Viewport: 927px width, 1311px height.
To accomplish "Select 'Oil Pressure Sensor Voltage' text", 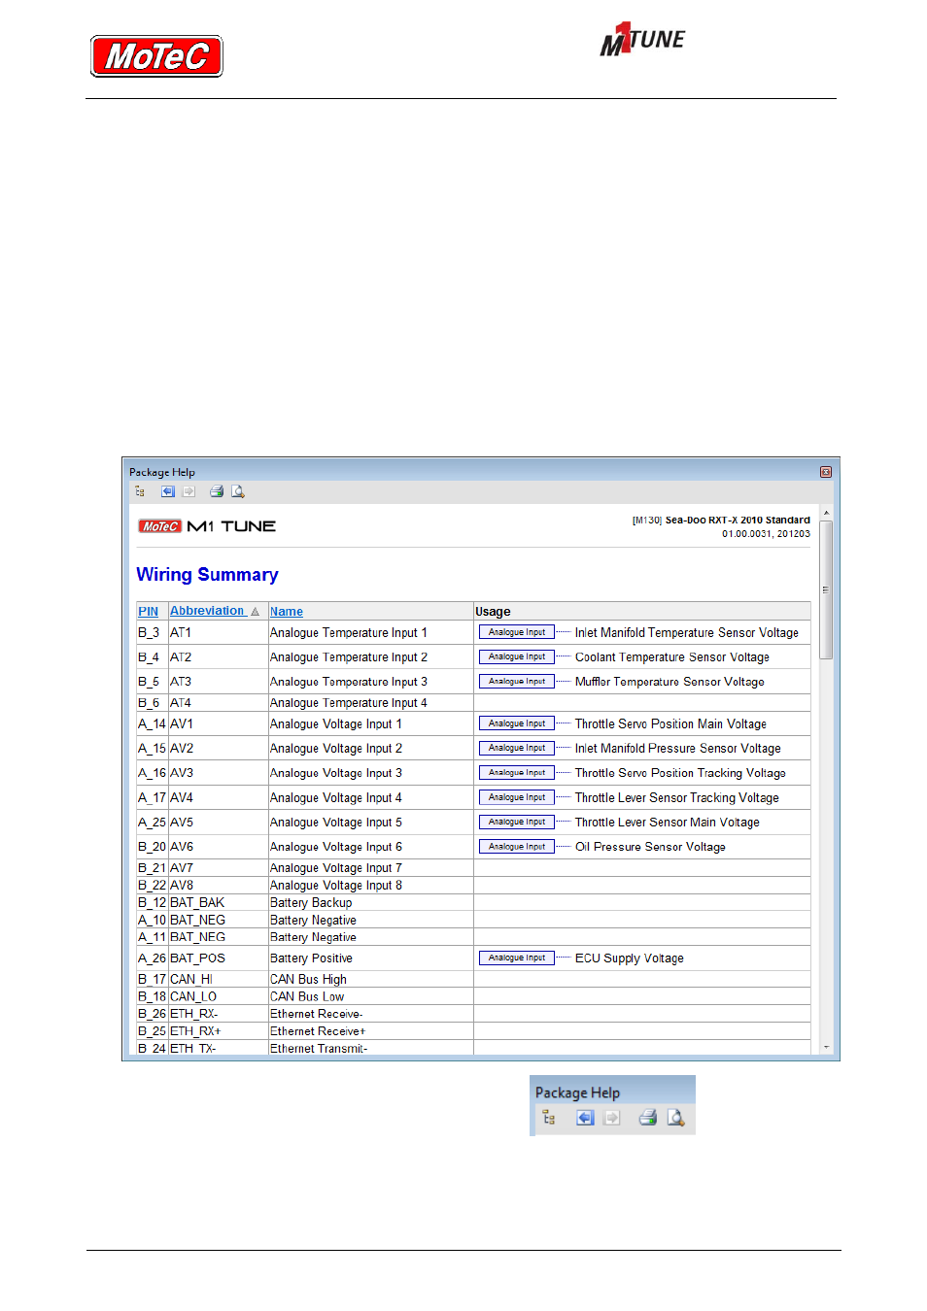I will coord(650,847).
